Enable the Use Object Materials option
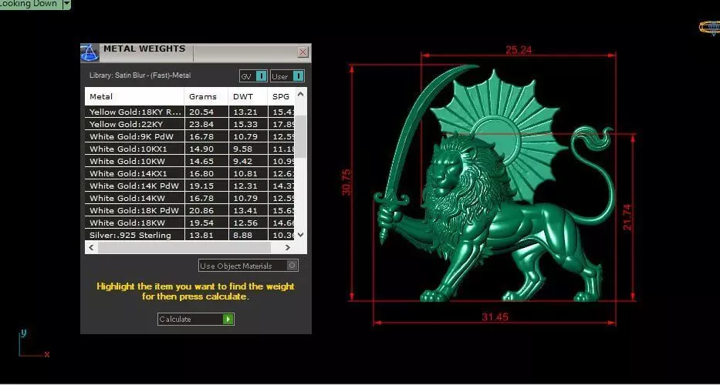 [x=292, y=266]
